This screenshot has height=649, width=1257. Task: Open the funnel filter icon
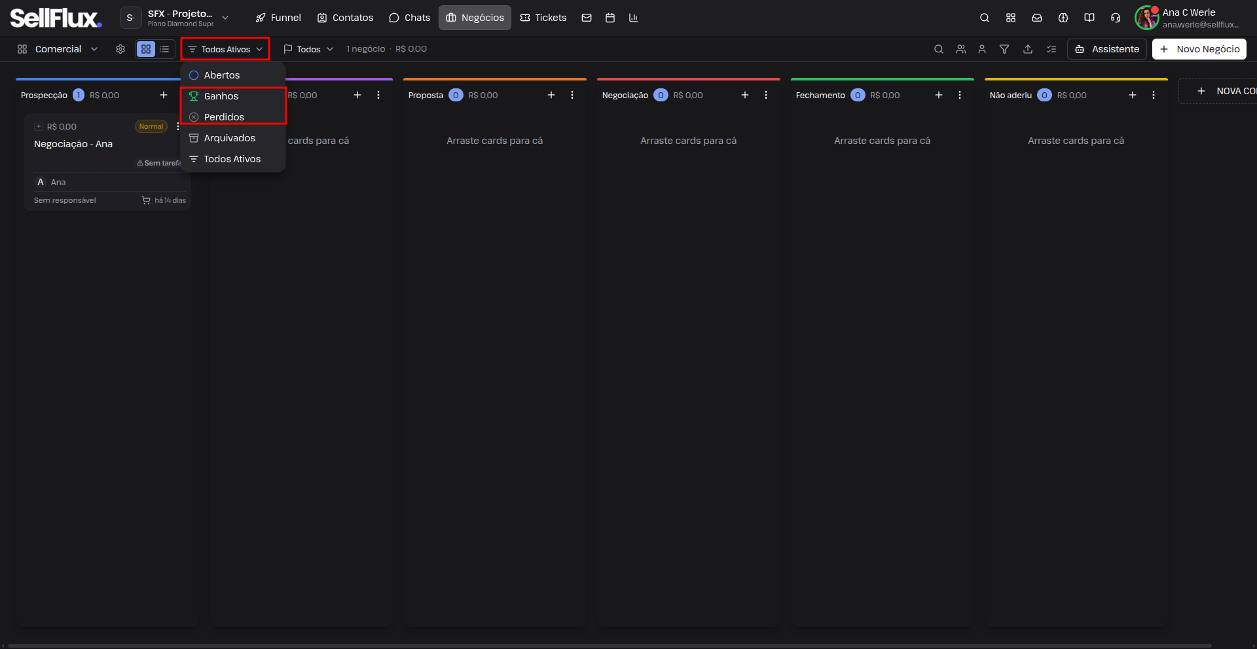click(x=1004, y=49)
